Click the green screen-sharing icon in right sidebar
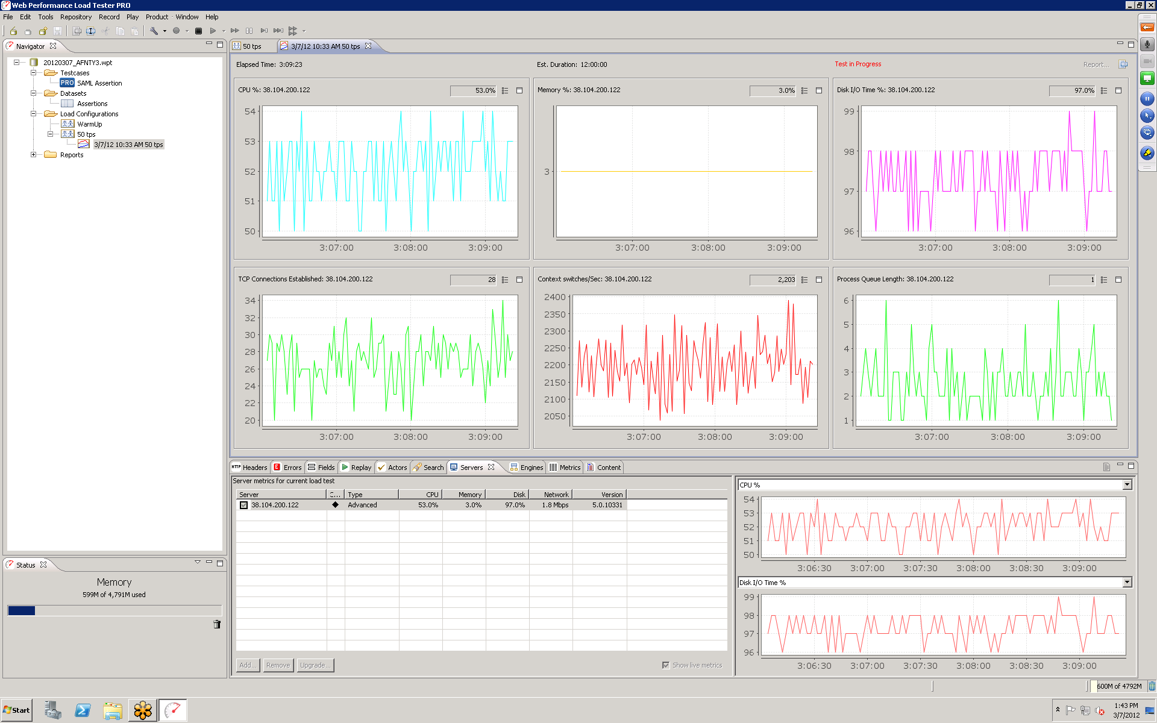The image size is (1157, 723). pos(1147,78)
